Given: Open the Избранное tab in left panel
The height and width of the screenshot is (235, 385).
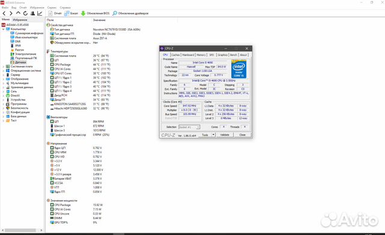Looking at the screenshot, I should (20, 20).
